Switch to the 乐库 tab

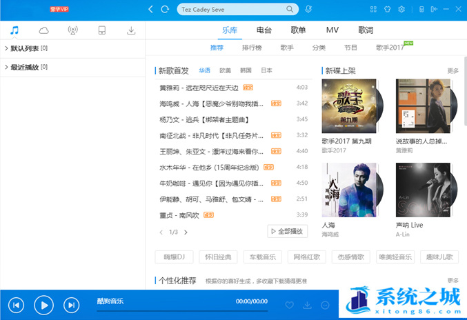(x=230, y=30)
